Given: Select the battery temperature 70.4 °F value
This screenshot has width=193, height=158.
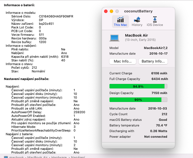Looking at the screenshot, I should tap(161, 125).
